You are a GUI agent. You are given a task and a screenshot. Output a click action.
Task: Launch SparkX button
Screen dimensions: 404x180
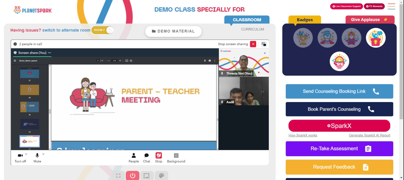coord(339,126)
